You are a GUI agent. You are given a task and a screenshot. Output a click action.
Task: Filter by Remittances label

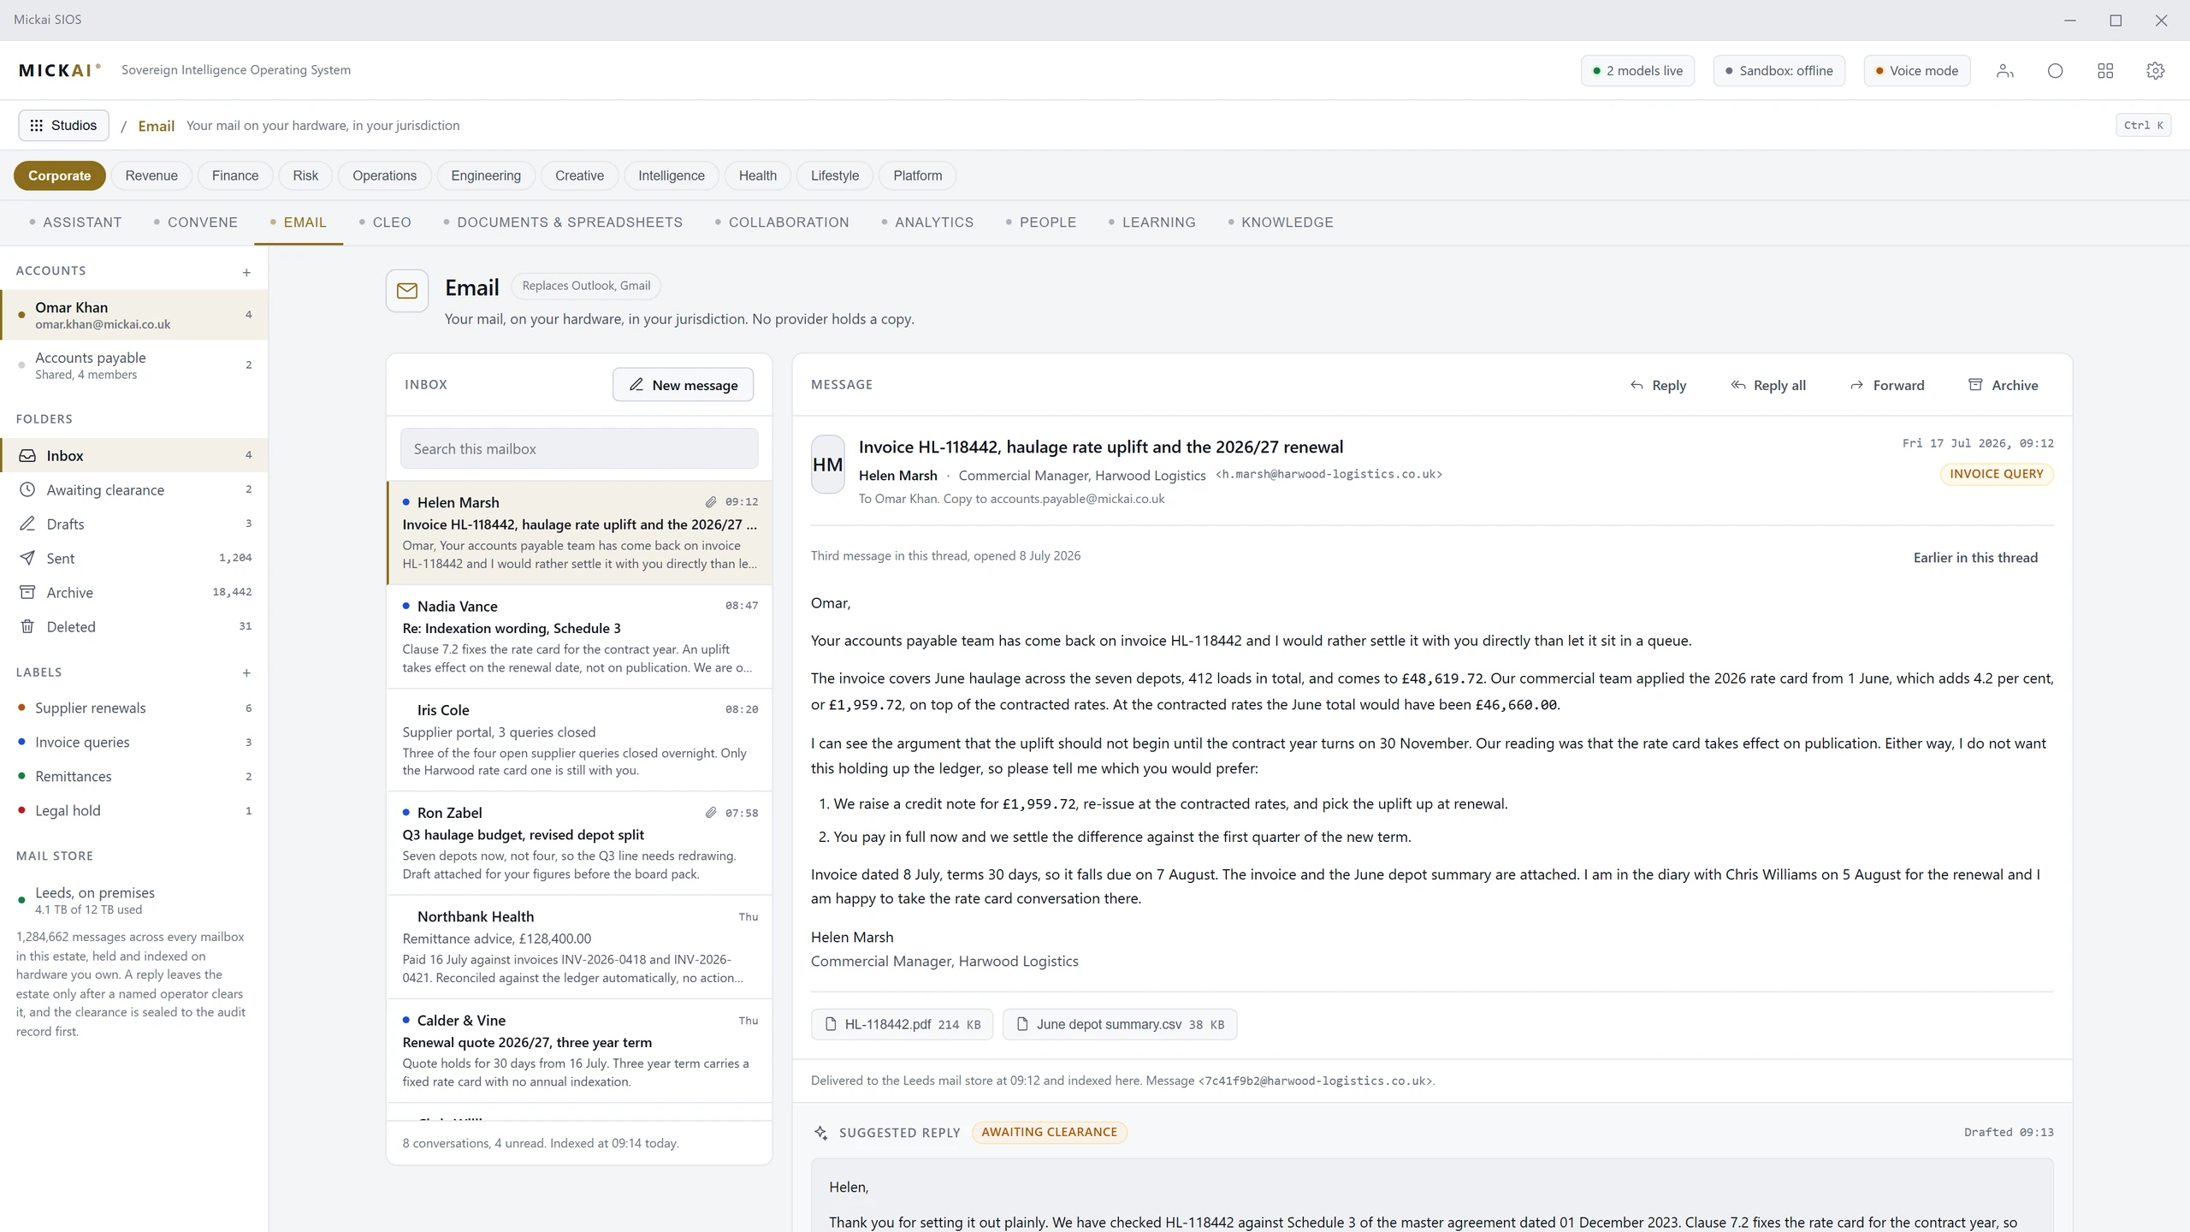(134, 776)
